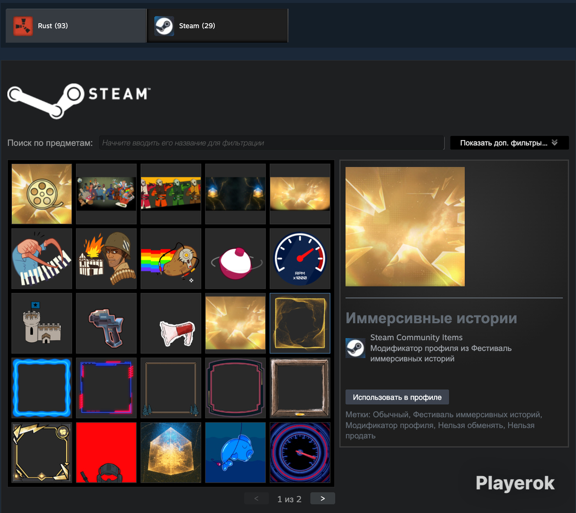Expand Показать доп. фильтры dropdown
The width and height of the screenshot is (576, 513).
click(x=509, y=143)
